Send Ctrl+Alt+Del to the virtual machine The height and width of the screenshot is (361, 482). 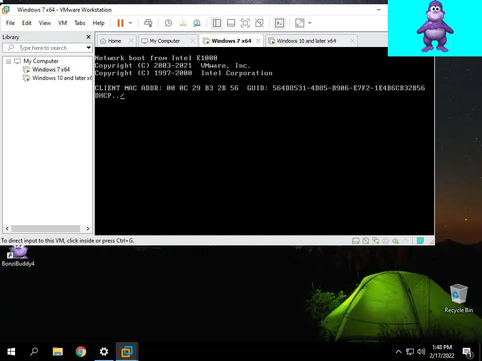tap(148, 23)
